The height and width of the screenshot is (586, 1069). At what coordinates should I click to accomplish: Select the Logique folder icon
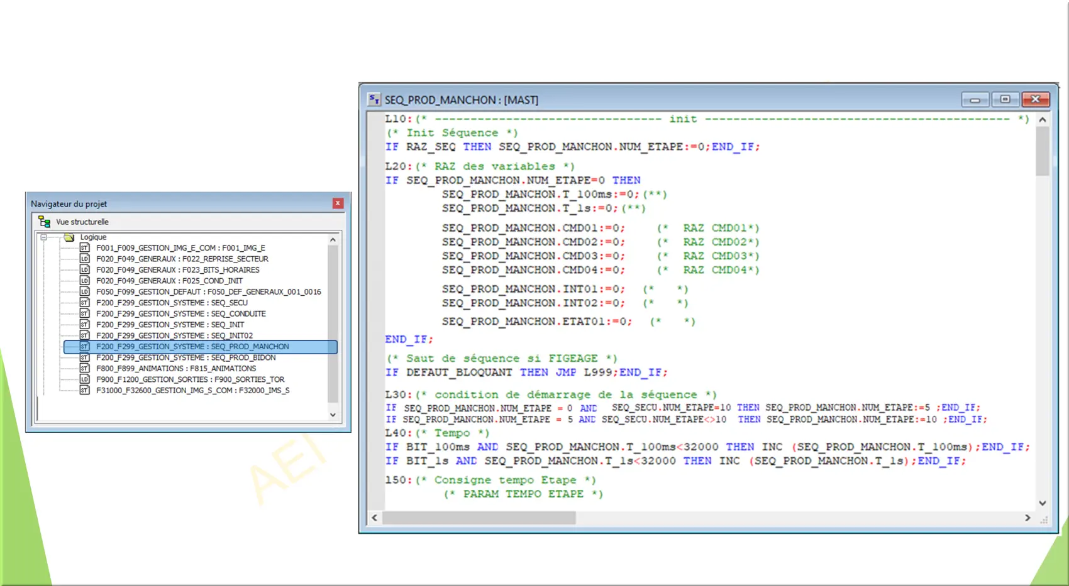click(x=69, y=237)
